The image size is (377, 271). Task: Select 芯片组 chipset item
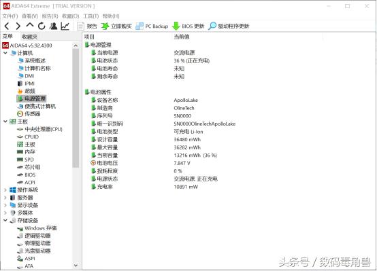pos(29,167)
